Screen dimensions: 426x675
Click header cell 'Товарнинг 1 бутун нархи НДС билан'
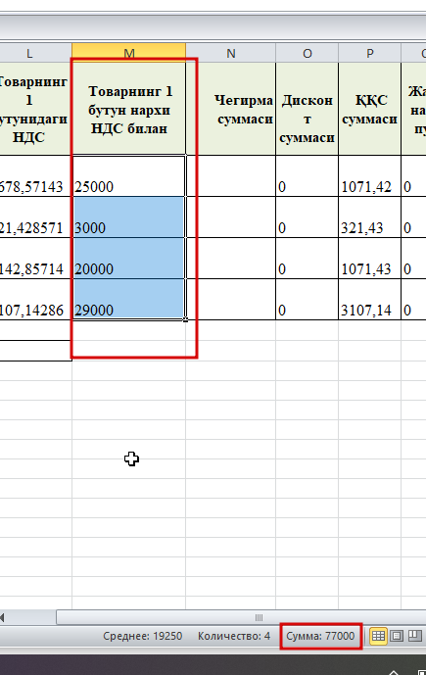tap(128, 110)
